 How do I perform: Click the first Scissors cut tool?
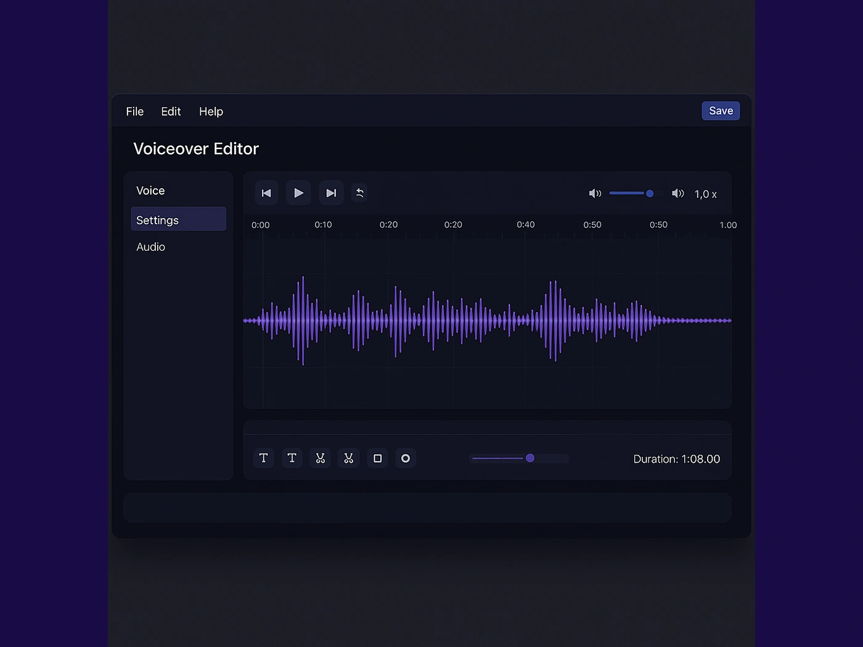tap(320, 458)
